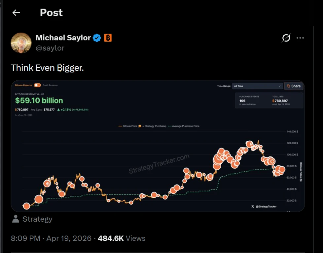Click the X logo near @StrategyTracker
323x253 pixels.
pos(253,207)
